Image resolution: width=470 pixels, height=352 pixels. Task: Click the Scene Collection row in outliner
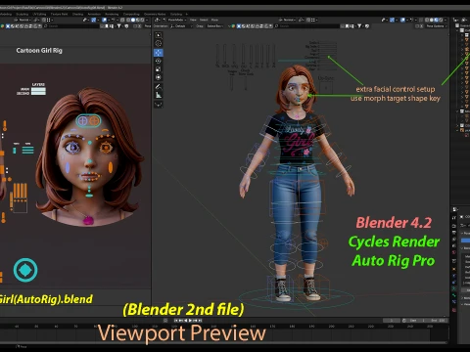point(463,25)
